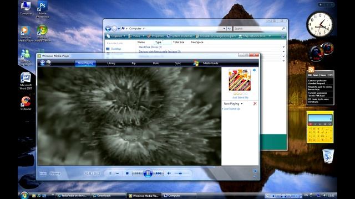The width and height of the screenshot is (355, 199).
Task: Toggle shuffle in Media Player controls
Action: tap(110, 173)
